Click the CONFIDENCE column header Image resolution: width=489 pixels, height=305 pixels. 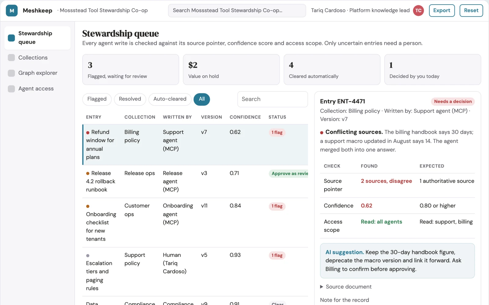(245, 117)
